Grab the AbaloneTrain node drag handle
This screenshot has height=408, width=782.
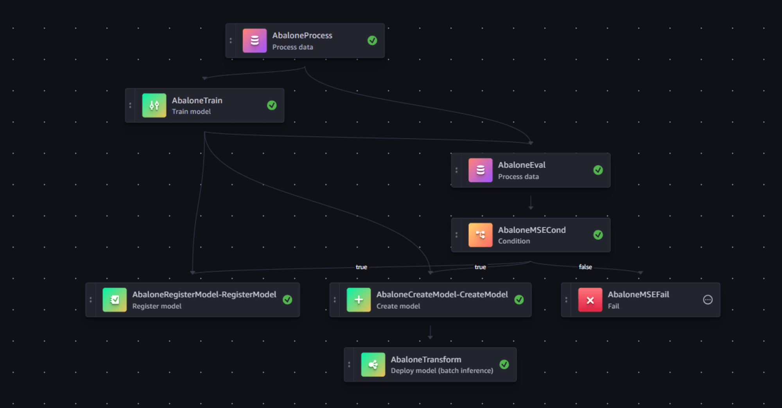point(130,106)
